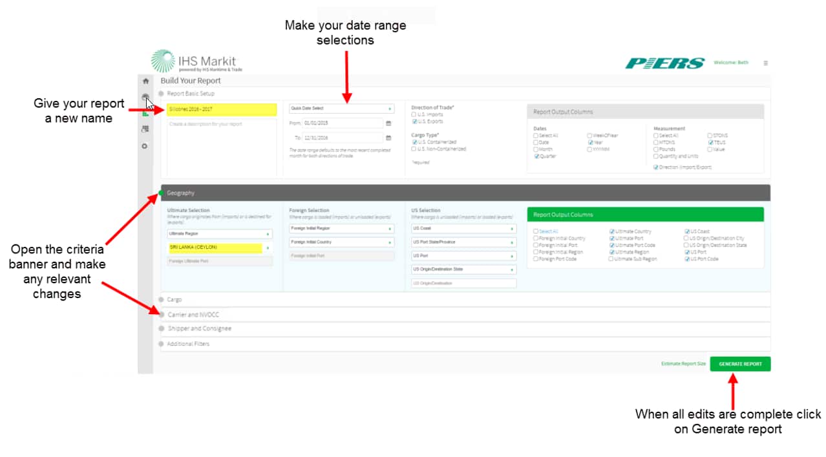Viewport: 826px width, 457px height.
Task: Expand the Cargo criteria section
Action: (x=465, y=300)
